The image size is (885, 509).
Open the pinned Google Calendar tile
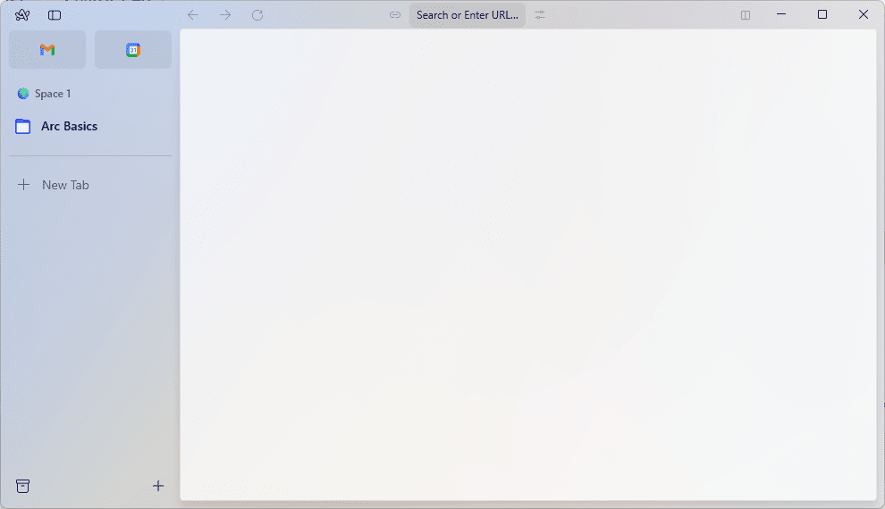(133, 50)
